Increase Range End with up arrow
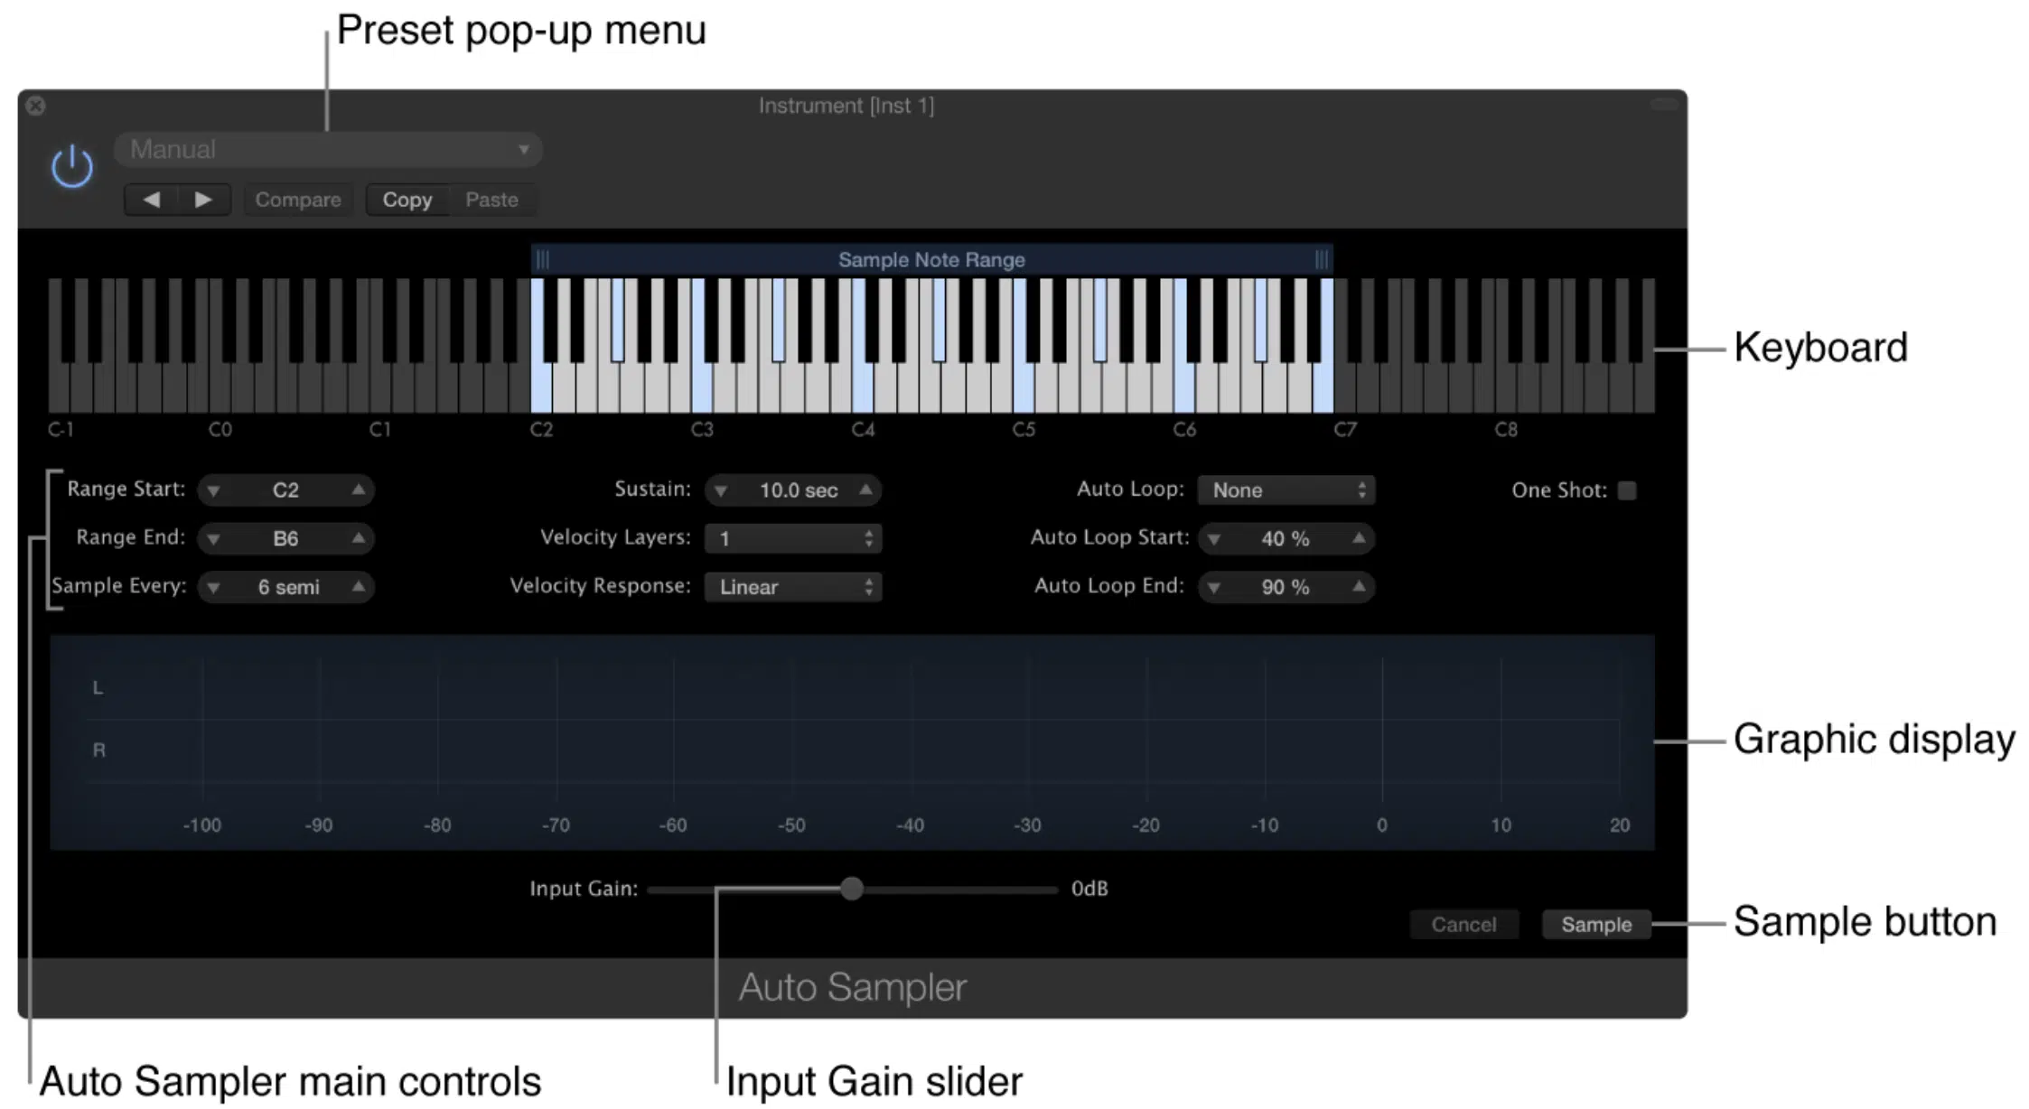This screenshot has height=1109, width=2029. (x=359, y=538)
